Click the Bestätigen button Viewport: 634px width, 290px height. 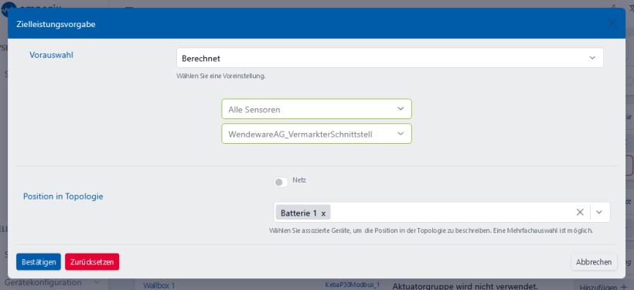pyautogui.click(x=39, y=262)
